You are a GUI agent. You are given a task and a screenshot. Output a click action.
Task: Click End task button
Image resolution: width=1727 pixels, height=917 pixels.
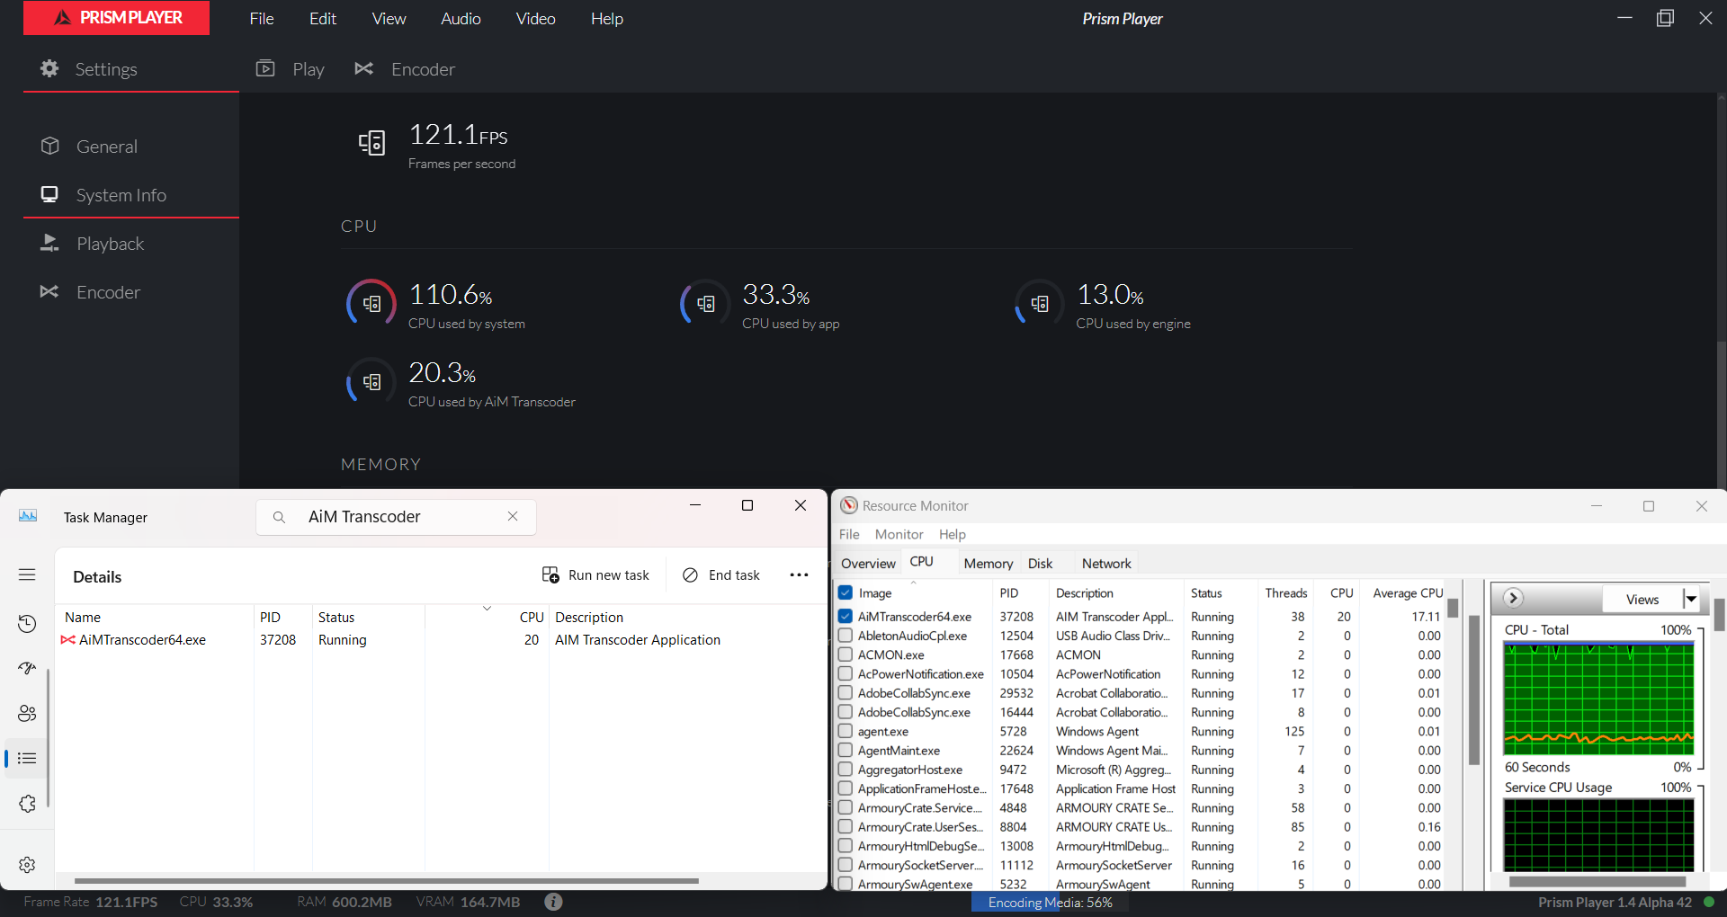coord(721,574)
